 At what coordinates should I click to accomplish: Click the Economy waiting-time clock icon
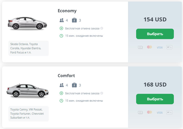[x=61, y=36]
